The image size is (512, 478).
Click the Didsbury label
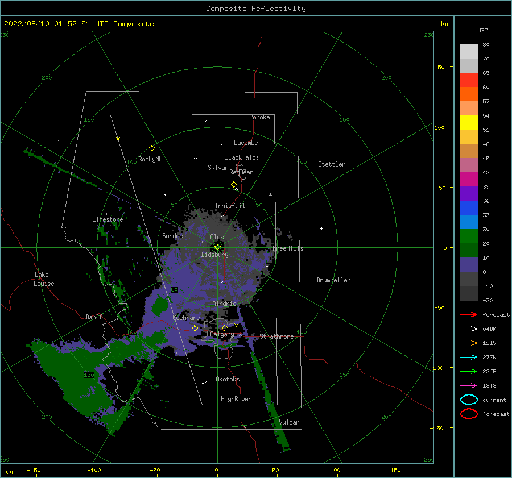(x=215, y=255)
